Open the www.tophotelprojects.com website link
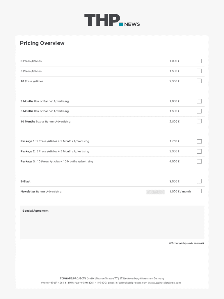This screenshot has width=224, height=299. (x=165, y=283)
